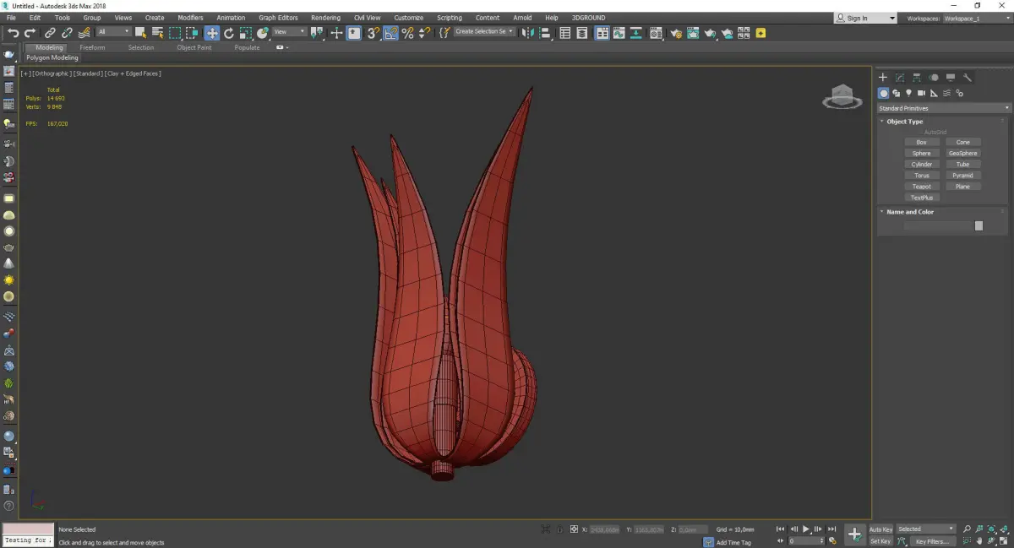Click the Render Production teapot icon

710,33
